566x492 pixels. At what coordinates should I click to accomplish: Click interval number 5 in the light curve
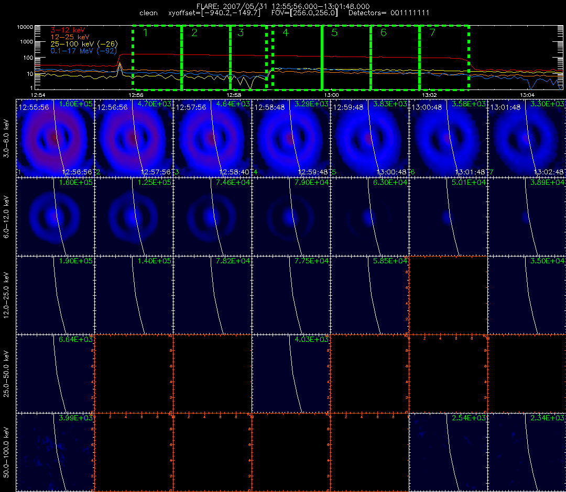(334, 33)
